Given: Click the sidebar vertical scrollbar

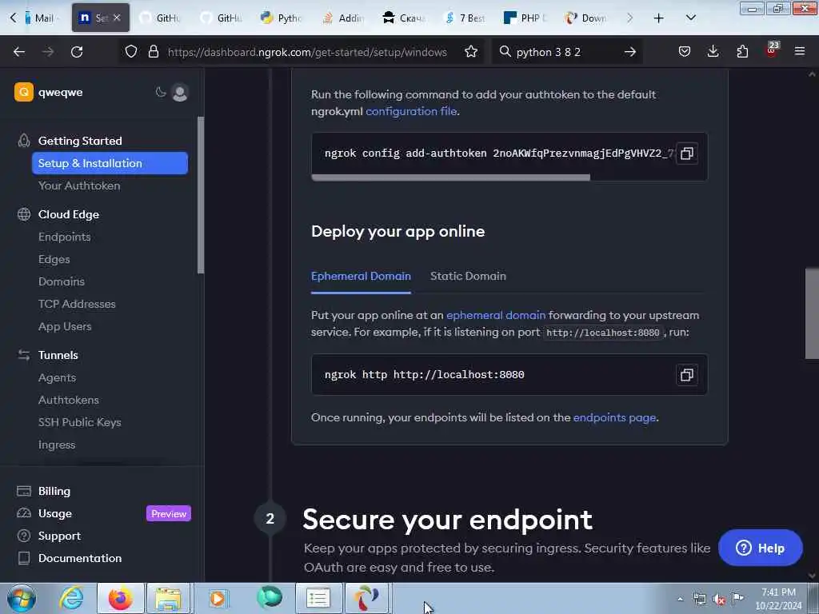Looking at the screenshot, I should 201,194.
